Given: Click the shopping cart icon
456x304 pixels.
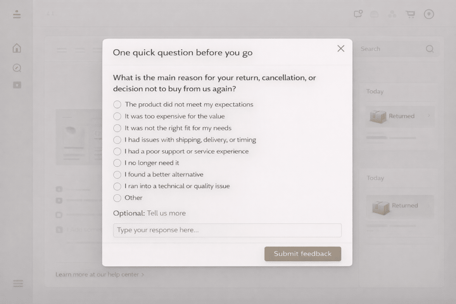Looking at the screenshot, I should (410, 14).
